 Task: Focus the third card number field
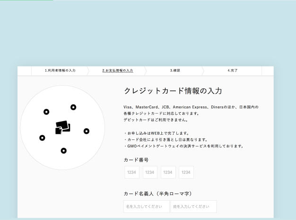pos(168,172)
